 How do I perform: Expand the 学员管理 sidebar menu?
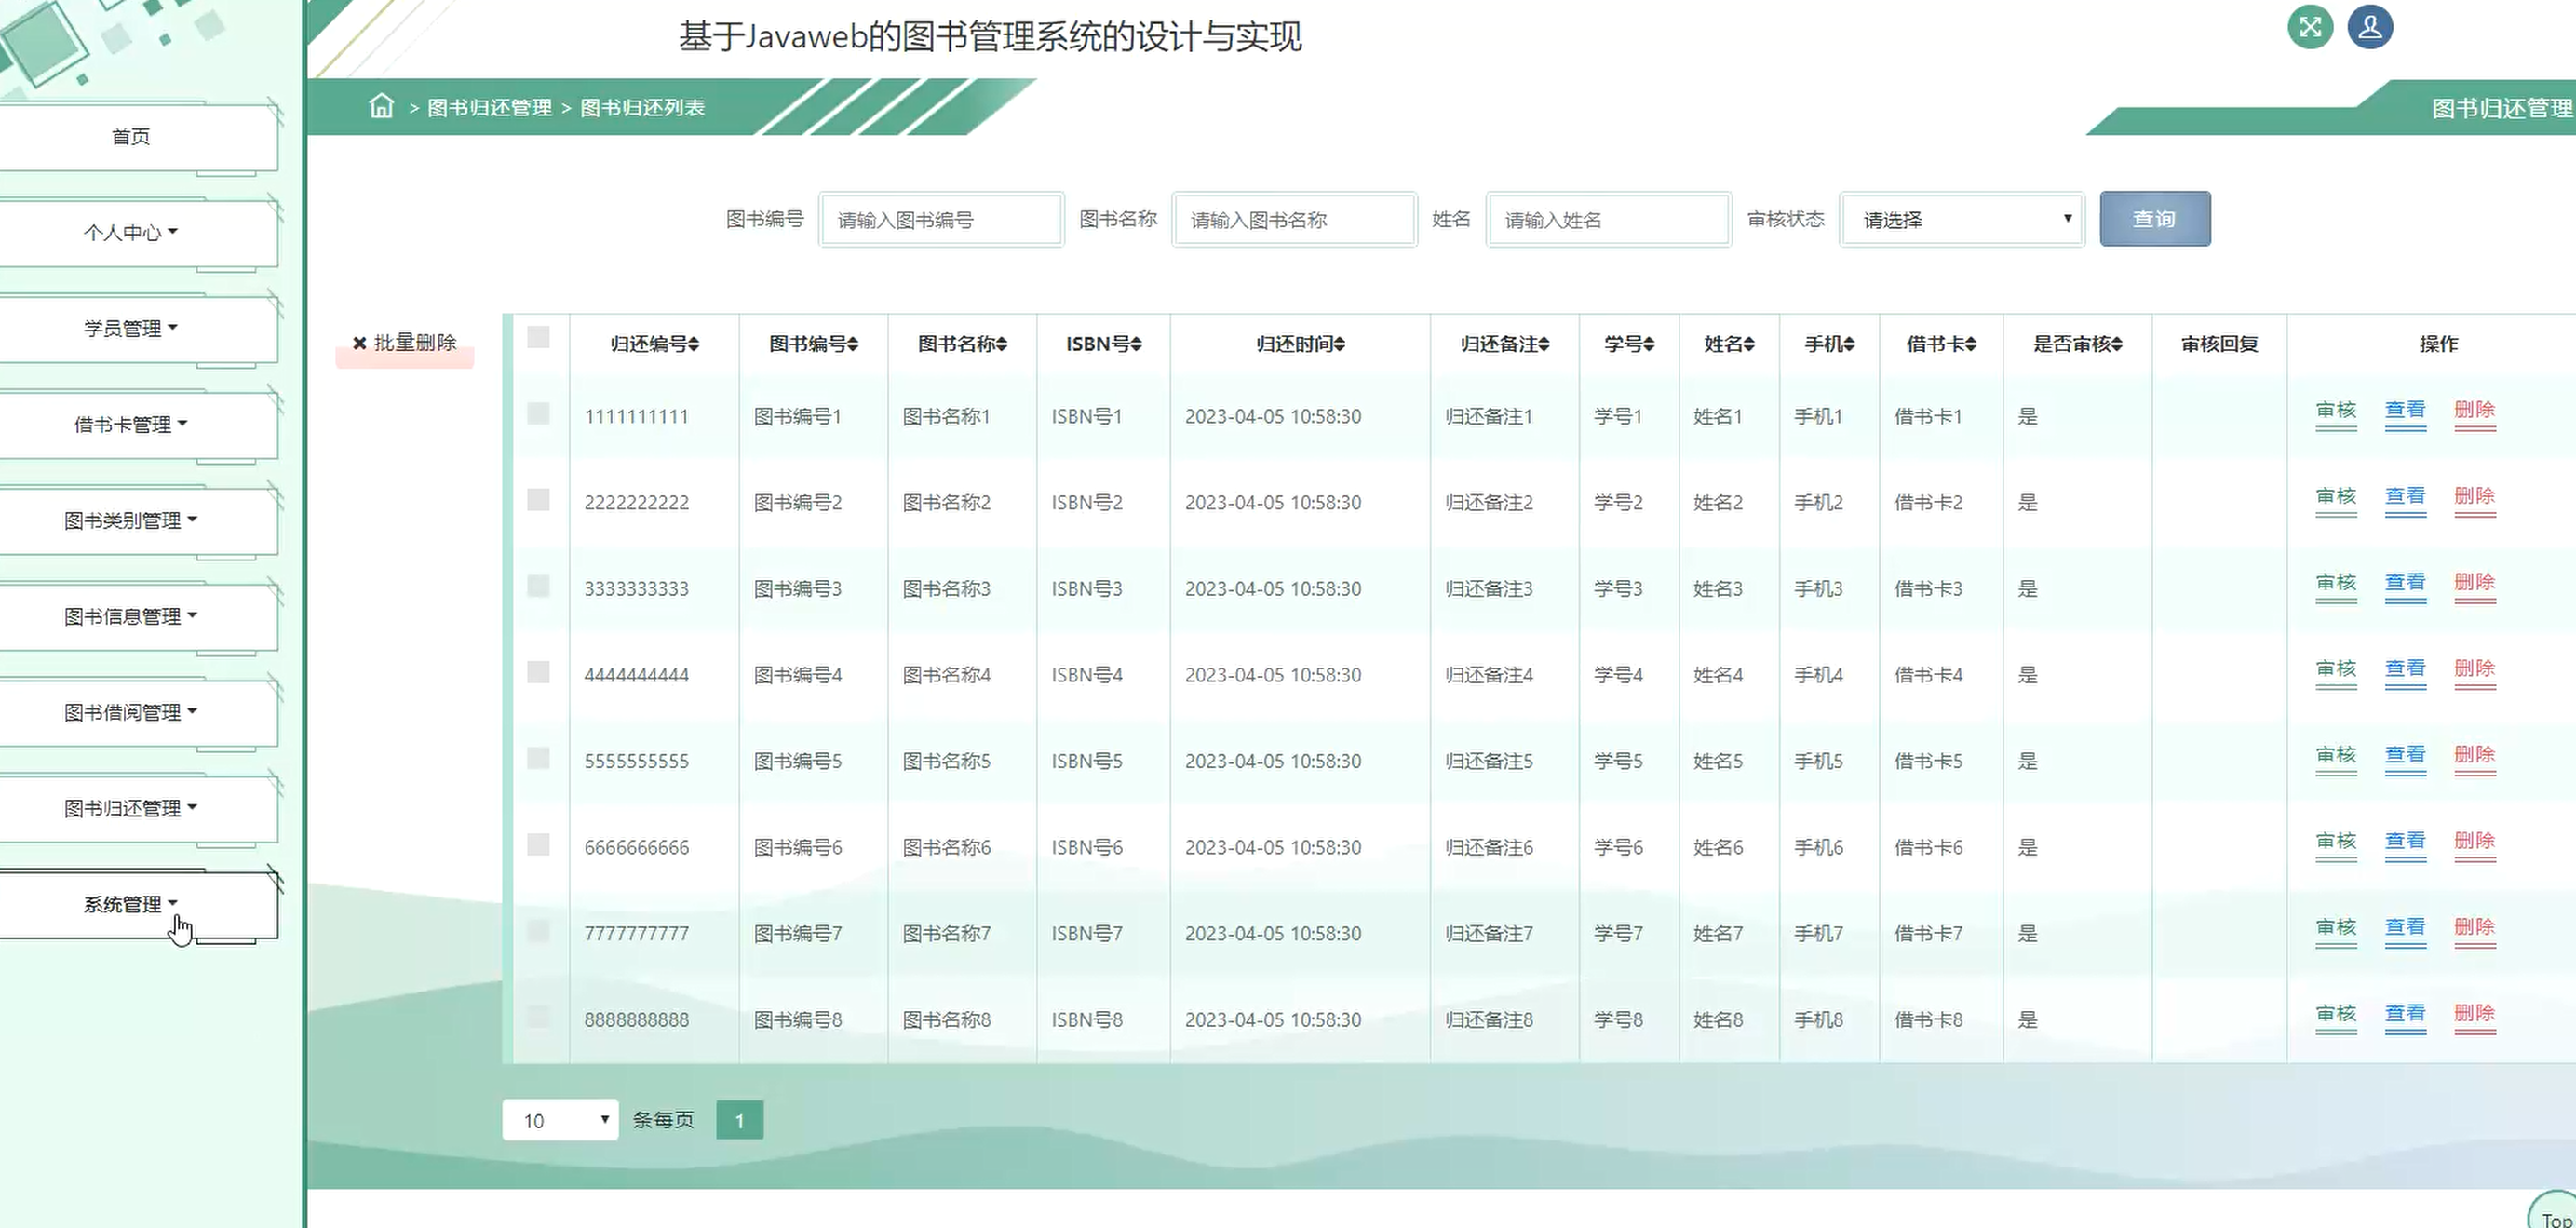pos(131,328)
